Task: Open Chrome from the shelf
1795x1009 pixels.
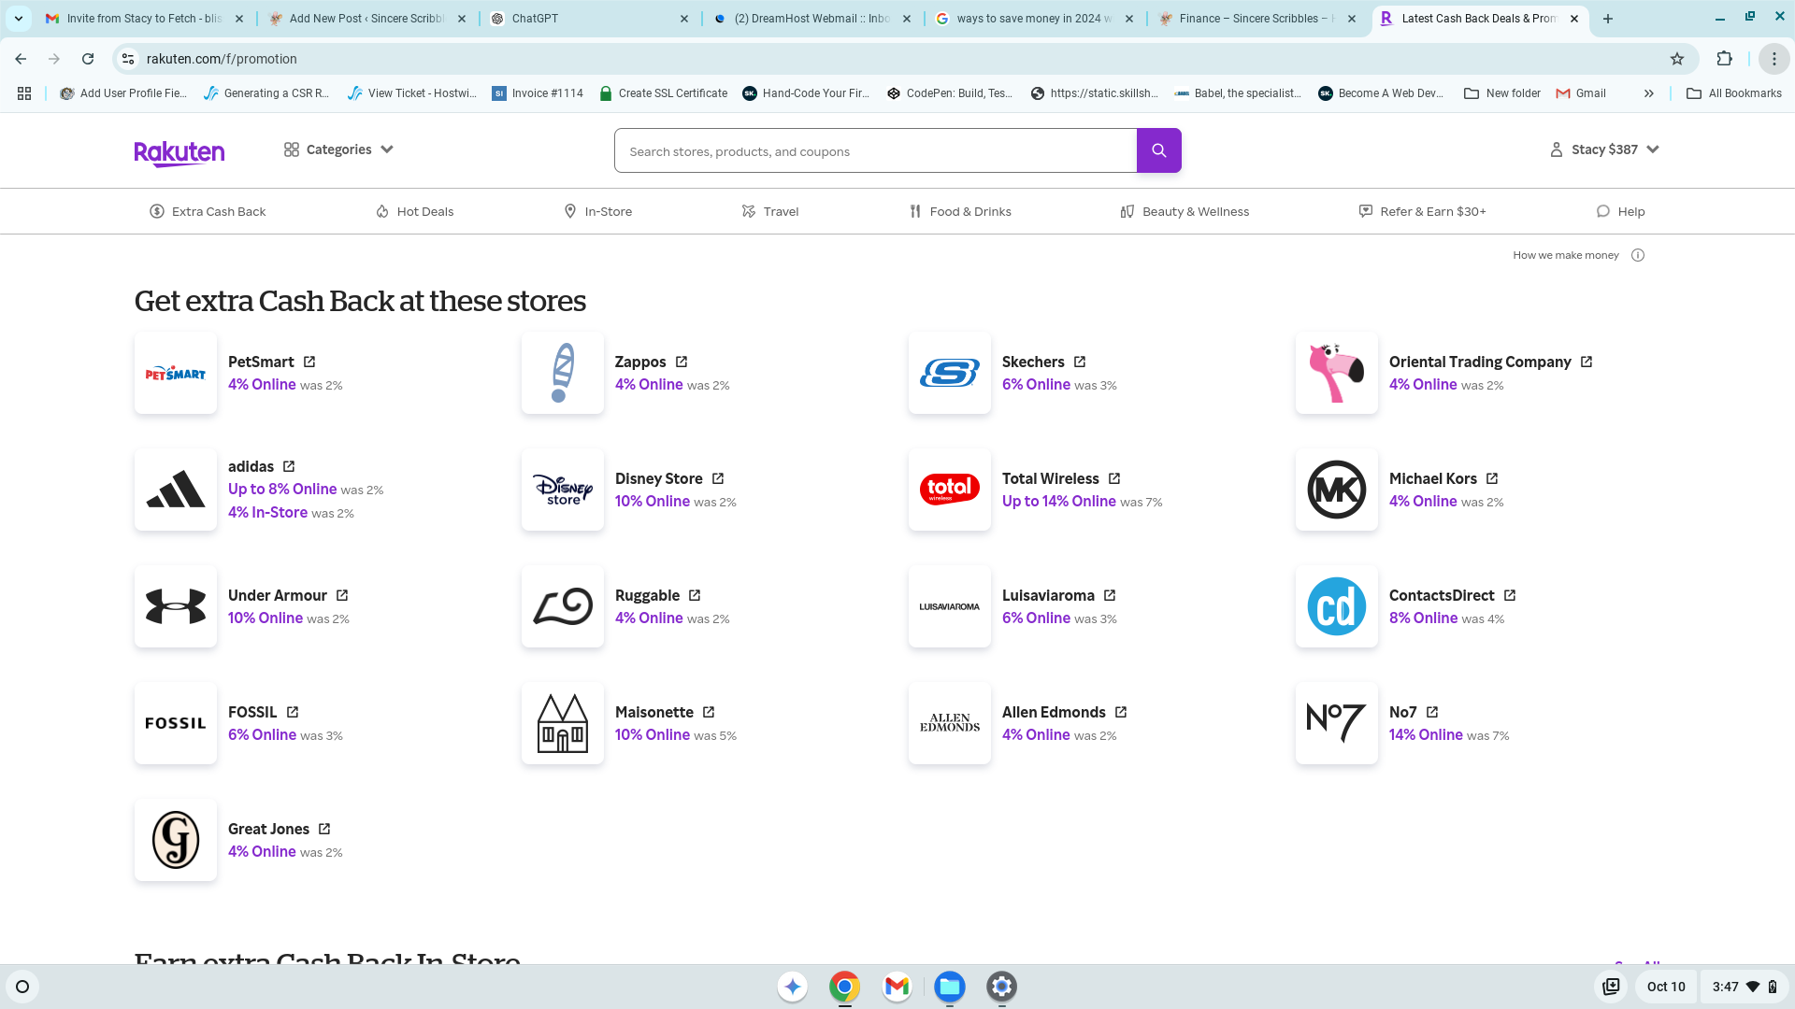Action: point(844,987)
